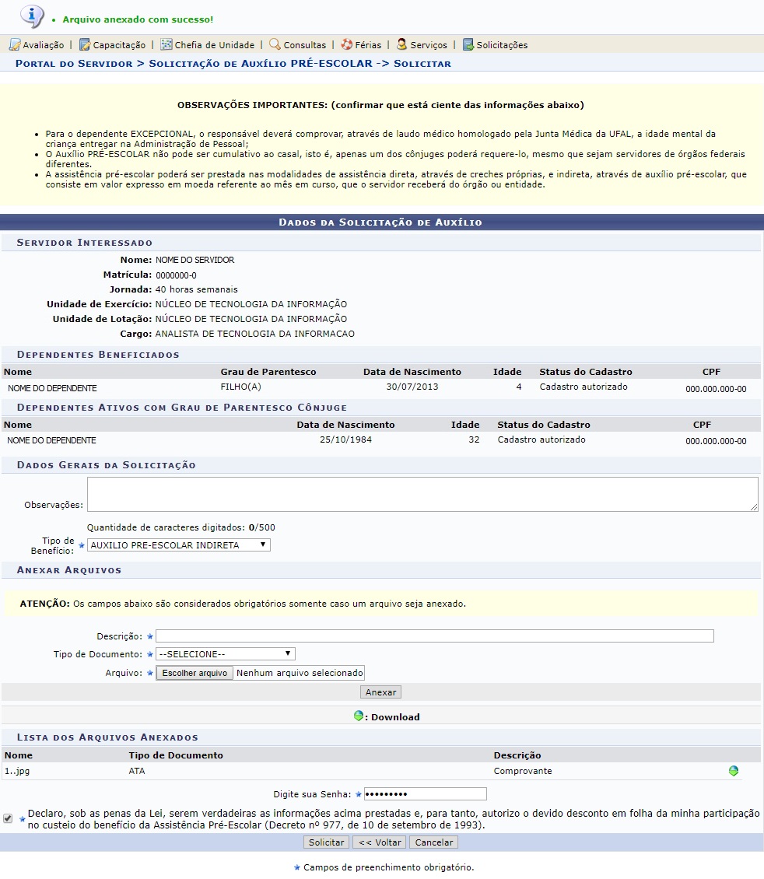This screenshot has height=879, width=764.
Task: Open the Consultas menu
Action: [x=304, y=45]
